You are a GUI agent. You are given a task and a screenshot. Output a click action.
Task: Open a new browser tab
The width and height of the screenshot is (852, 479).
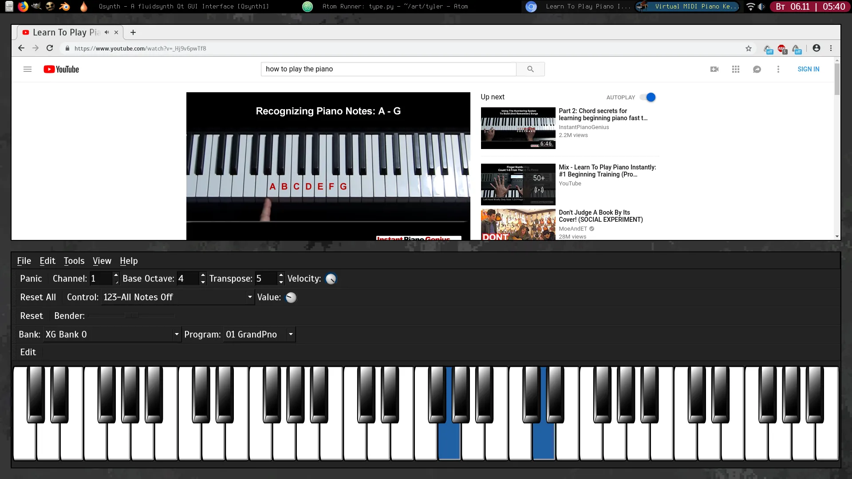[133, 32]
